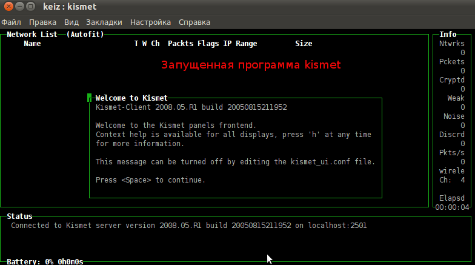Click the Elapsd timer value 00:00:04

[x=452, y=207]
